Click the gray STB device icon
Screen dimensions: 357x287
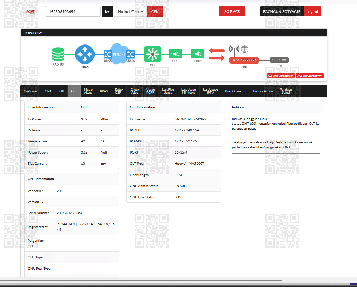279,60
